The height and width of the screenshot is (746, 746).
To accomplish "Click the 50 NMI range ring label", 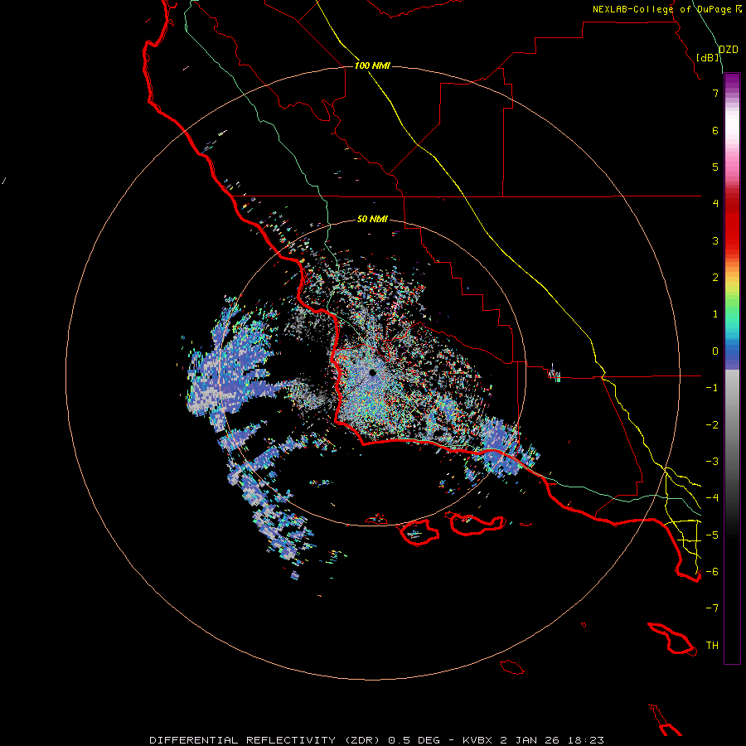I will [x=372, y=220].
